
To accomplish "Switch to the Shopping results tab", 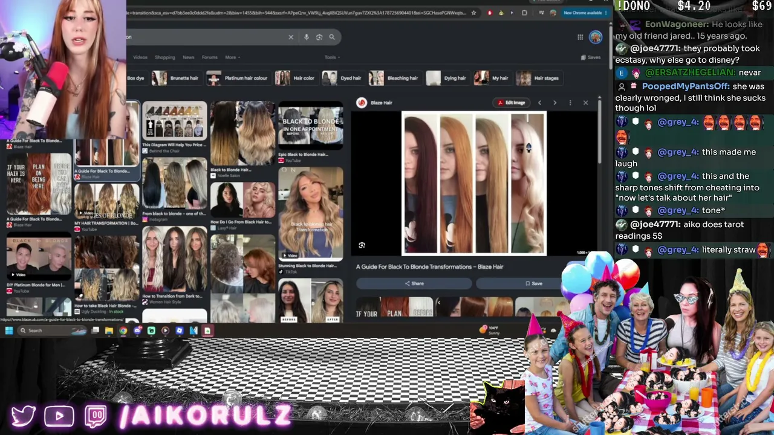I will pos(165,57).
